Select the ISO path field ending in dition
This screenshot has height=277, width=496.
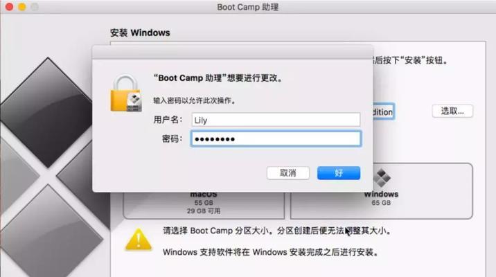coord(383,111)
